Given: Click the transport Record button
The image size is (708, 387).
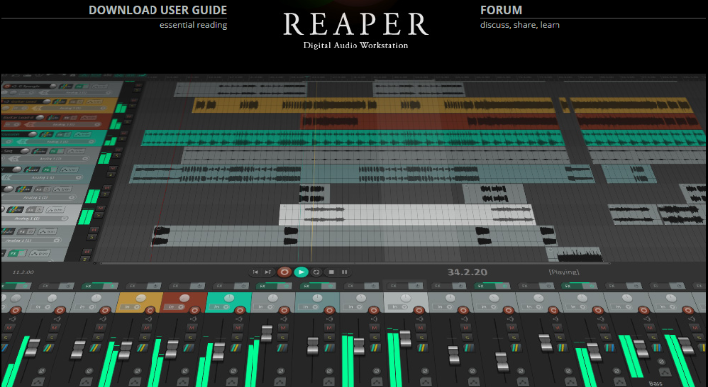Looking at the screenshot, I should point(284,272).
